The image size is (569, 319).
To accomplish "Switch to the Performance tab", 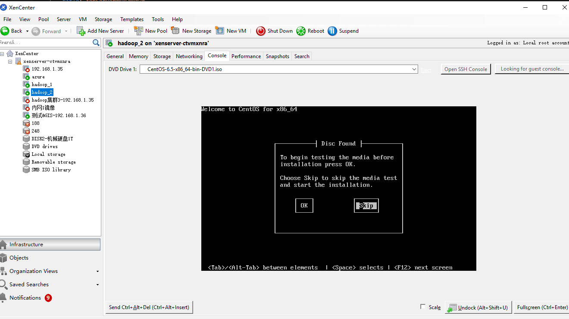I will coord(246,56).
